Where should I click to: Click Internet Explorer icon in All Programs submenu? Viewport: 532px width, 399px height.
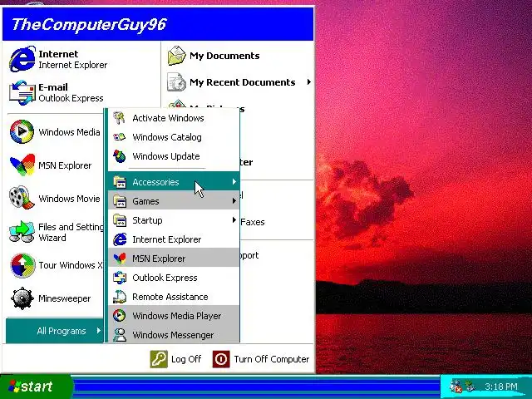(x=120, y=239)
